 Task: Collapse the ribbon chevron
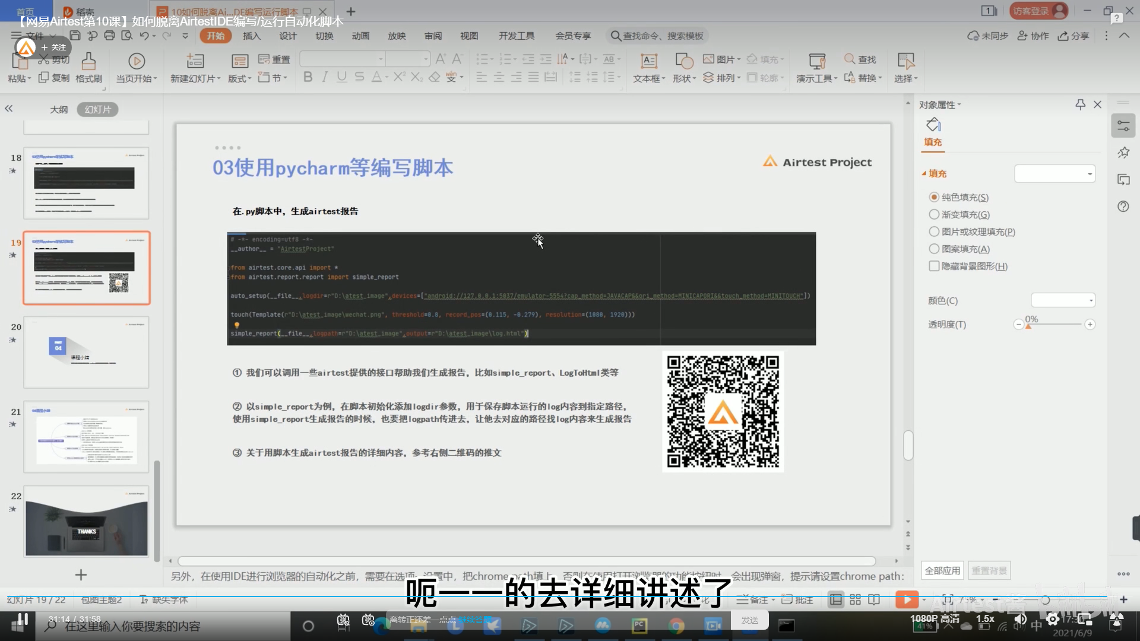(x=1124, y=36)
